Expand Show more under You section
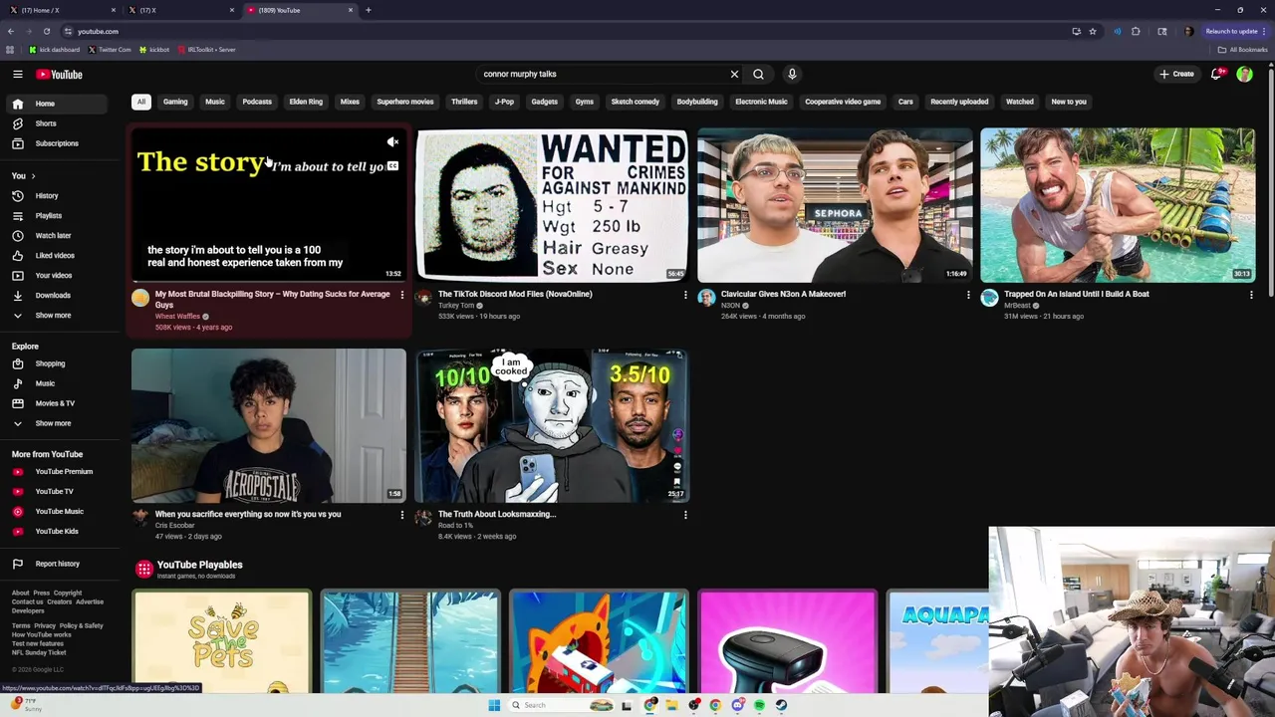This screenshot has height=717, width=1275. 57,316
